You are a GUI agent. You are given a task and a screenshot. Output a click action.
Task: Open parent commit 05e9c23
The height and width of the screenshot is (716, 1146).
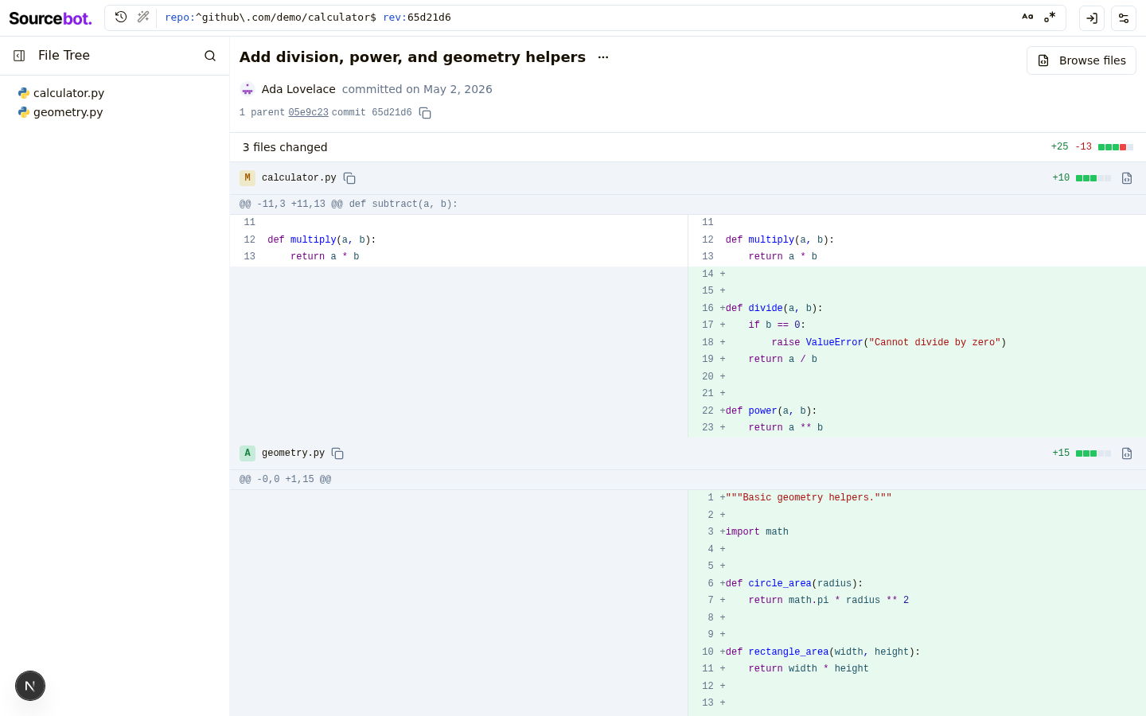[308, 113]
